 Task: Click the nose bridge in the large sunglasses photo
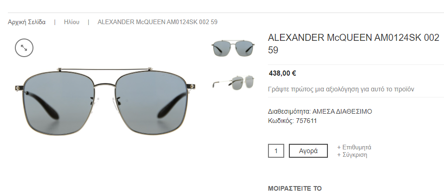105,84
